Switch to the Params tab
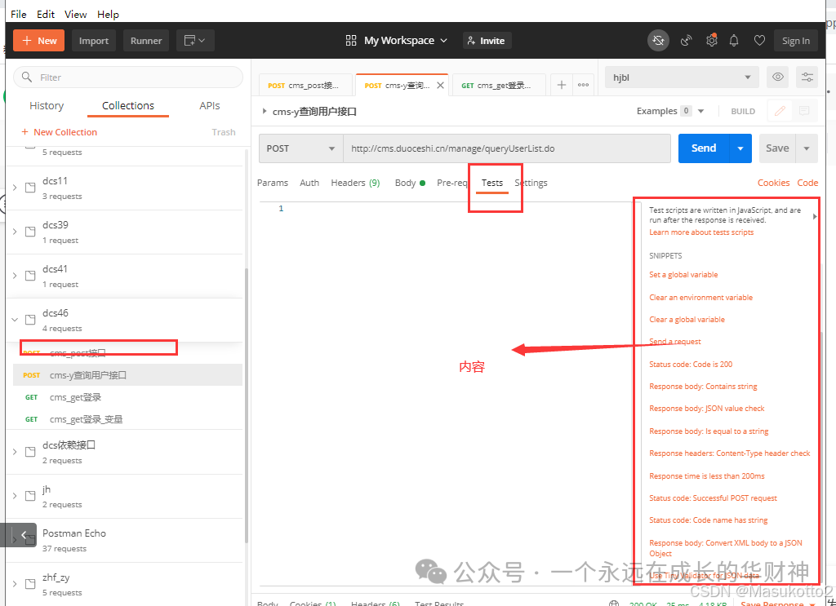This screenshot has width=836, height=606. (273, 183)
